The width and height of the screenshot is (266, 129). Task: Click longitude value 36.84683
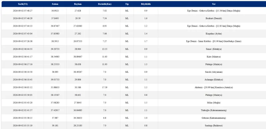click(78, 110)
